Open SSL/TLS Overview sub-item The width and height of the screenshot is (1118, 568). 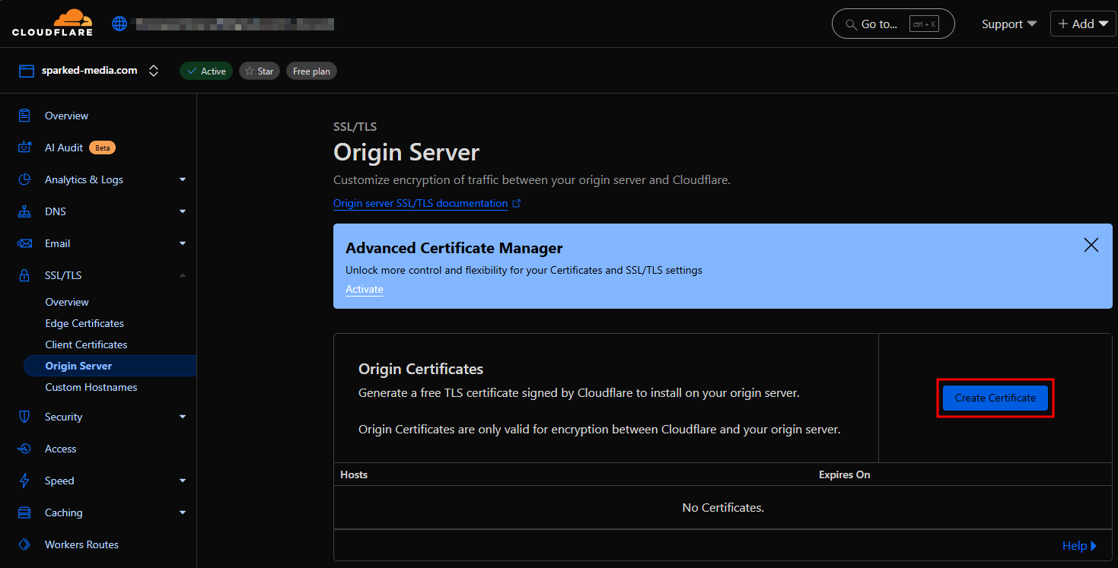click(67, 302)
